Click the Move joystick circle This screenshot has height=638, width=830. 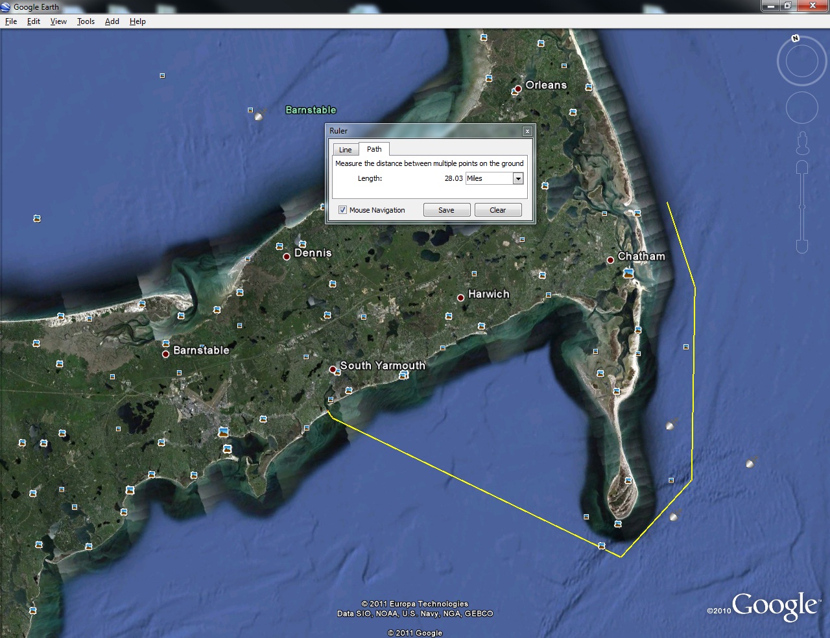tap(802, 107)
